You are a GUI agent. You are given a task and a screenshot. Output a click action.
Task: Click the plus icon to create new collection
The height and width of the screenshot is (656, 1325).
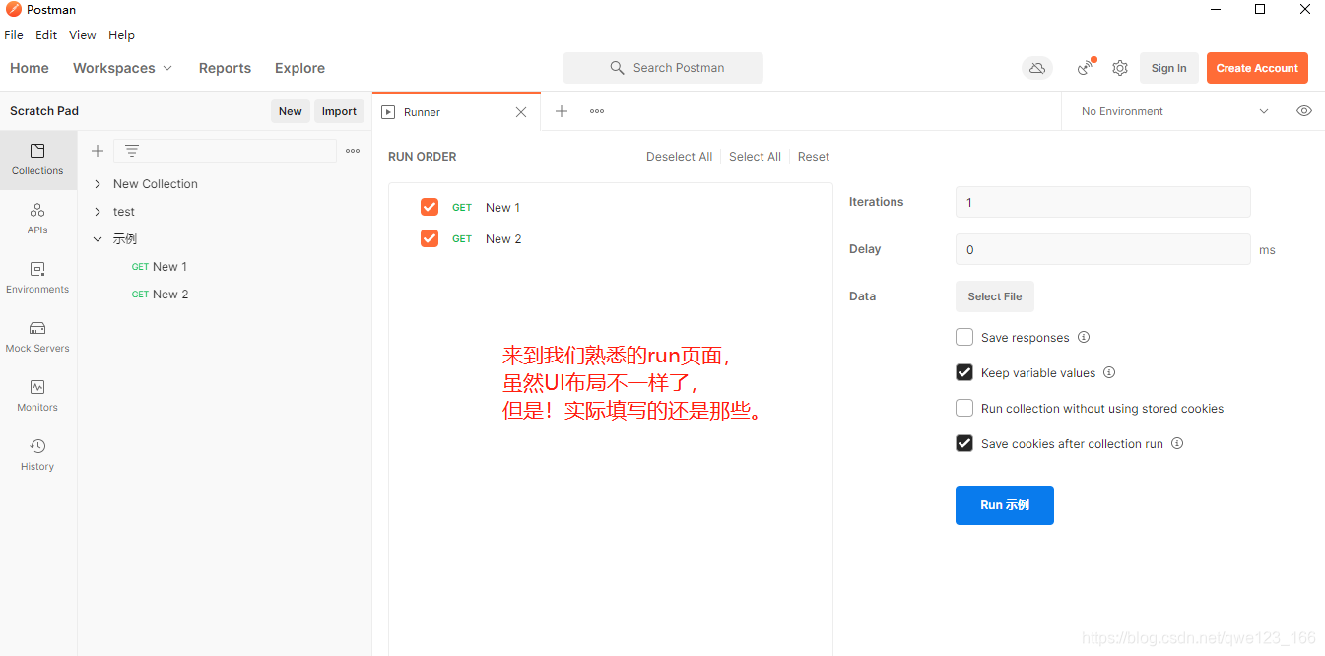point(98,151)
